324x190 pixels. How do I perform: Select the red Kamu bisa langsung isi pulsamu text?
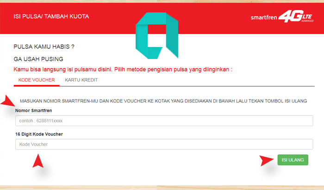point(123,69)
